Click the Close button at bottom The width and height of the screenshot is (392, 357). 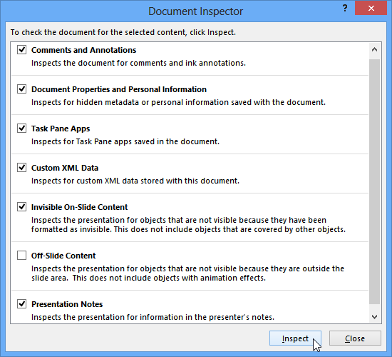click(355, 338)
